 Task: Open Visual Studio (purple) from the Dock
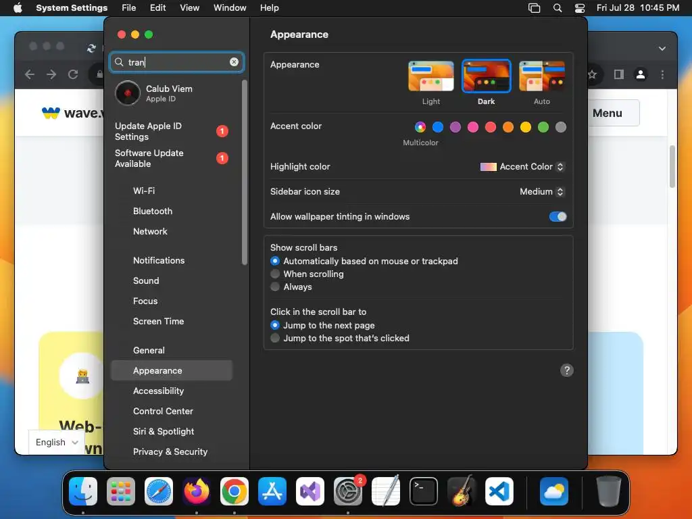[310, 491]
